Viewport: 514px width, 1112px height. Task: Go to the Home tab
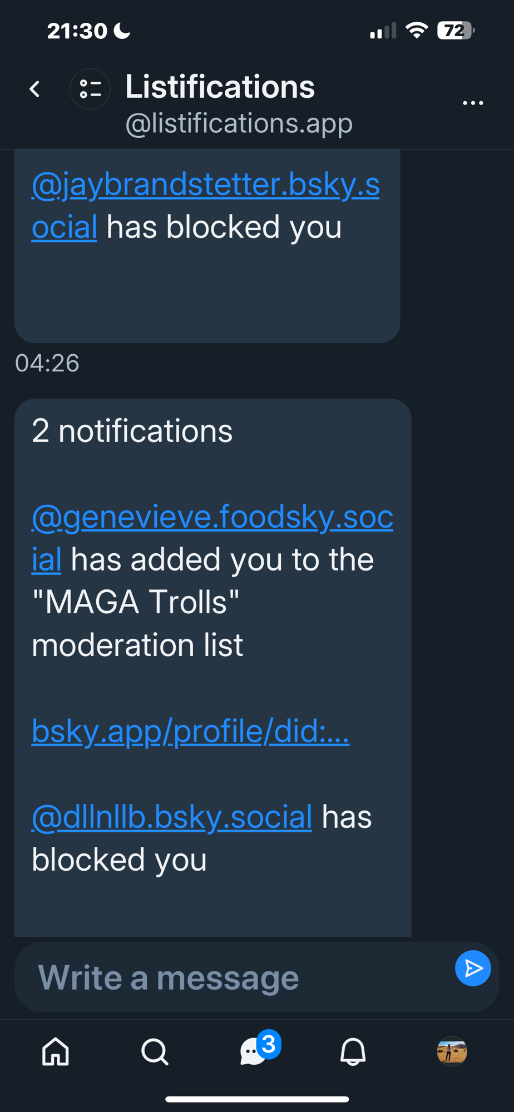56,1052
